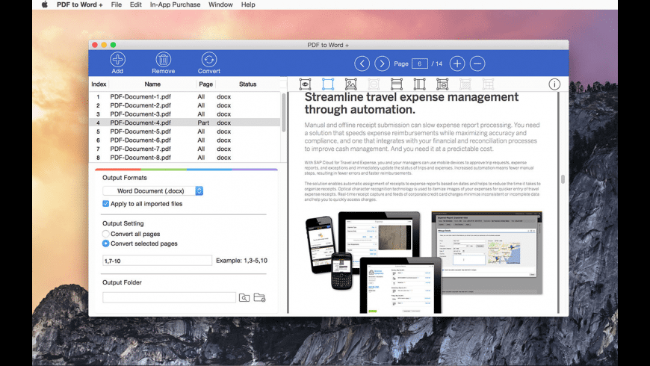
Task: Select PDF-Document-6.pdf in the file list
Action: coord(140,140)
